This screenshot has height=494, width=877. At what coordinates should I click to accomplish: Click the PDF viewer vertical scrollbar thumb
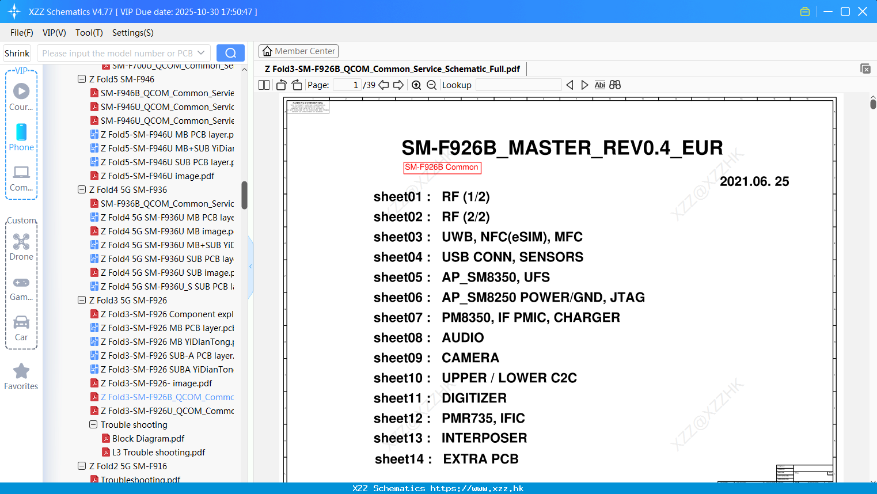click(x=873, y=104)
